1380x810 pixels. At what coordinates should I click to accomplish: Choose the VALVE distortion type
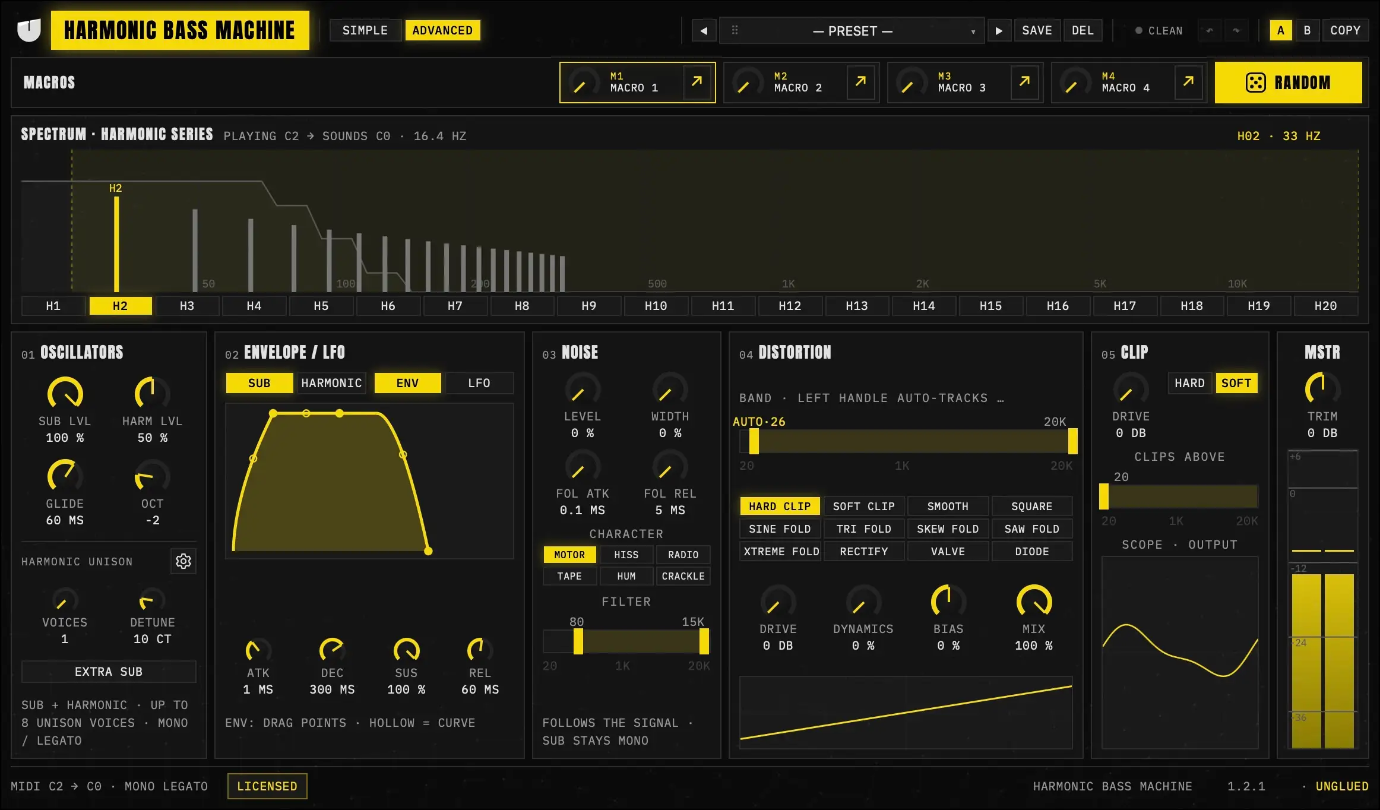(948, 551)
